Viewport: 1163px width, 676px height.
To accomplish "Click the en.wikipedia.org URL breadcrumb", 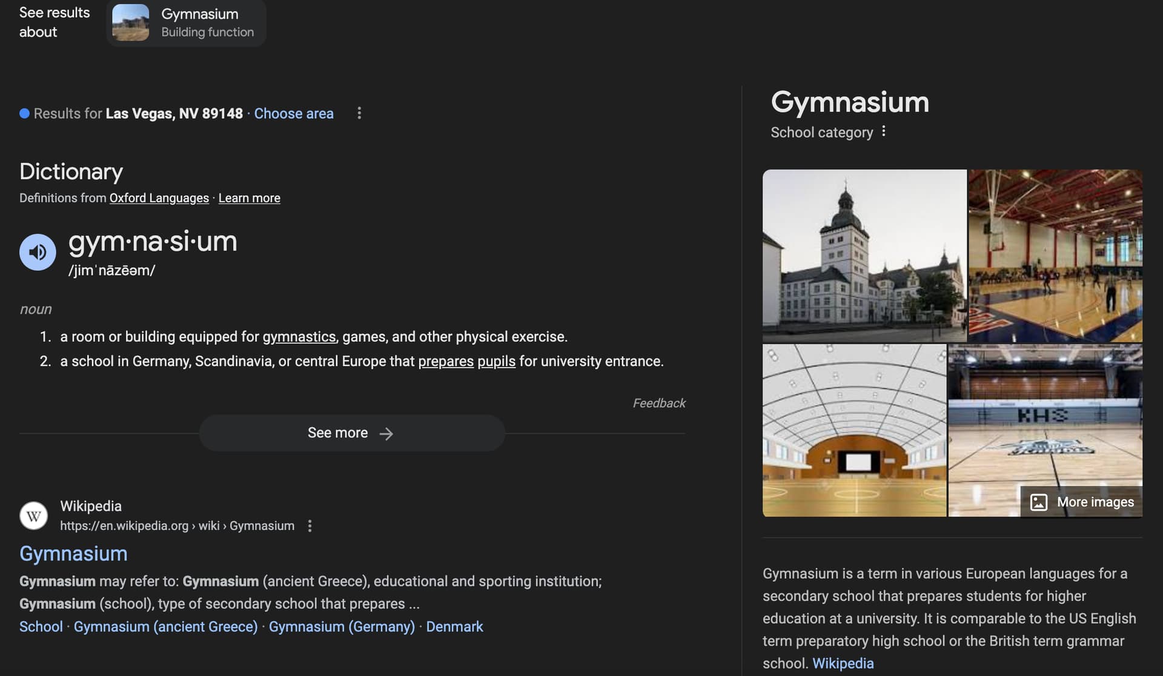I will 177,526.
